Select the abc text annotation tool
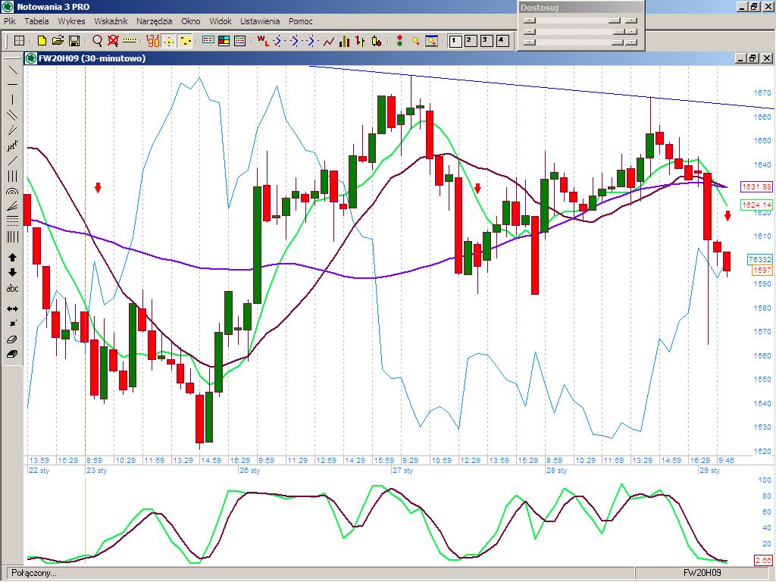The height and width of the screenshot is (582, 776). pos(12,288)
